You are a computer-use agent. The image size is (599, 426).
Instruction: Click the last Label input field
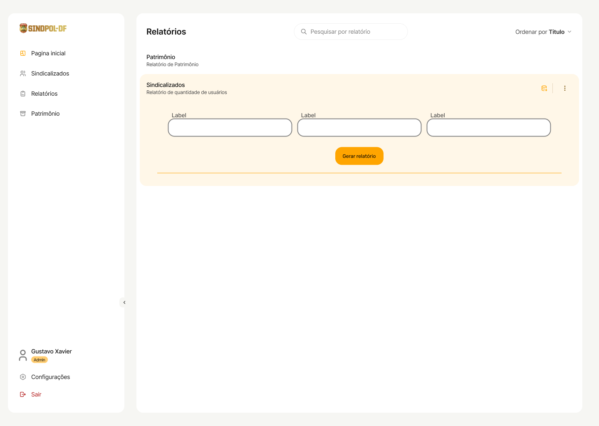tap(489, 128)
